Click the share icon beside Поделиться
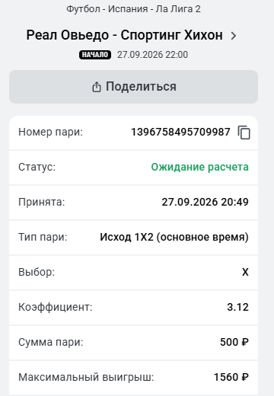 coord(97,87)
